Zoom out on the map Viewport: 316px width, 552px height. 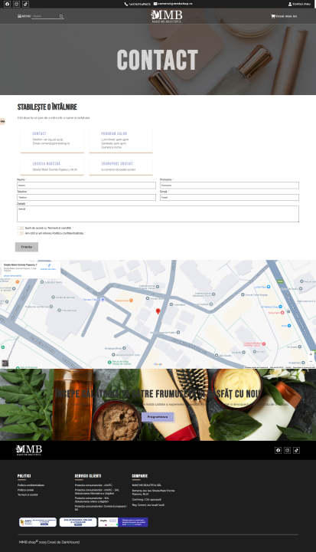[x=311, y=361]
